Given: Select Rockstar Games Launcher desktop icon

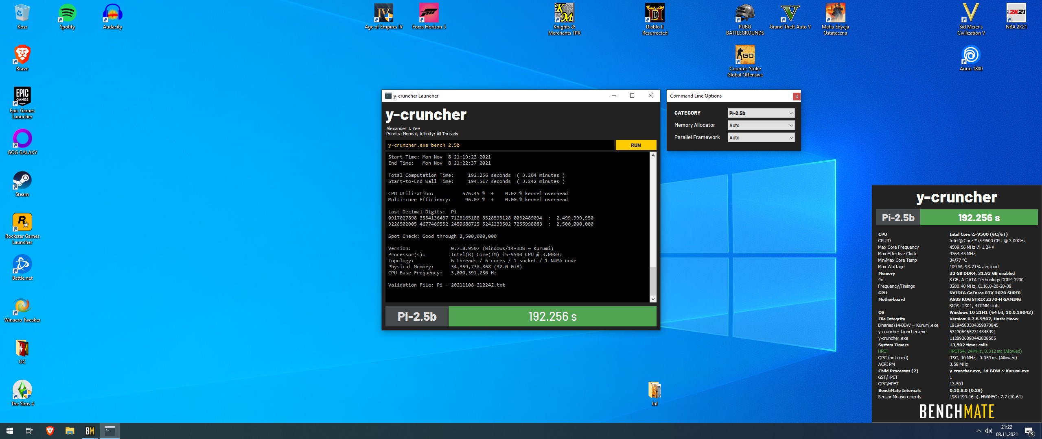Looking at the screenshot, I should click(22, 228).
